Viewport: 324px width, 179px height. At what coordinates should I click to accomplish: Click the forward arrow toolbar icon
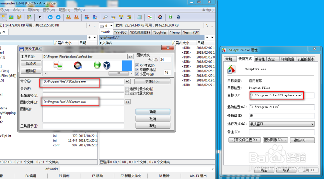[58, 17]
